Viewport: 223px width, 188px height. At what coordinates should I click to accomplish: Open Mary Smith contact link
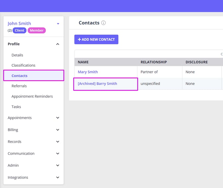88,72
